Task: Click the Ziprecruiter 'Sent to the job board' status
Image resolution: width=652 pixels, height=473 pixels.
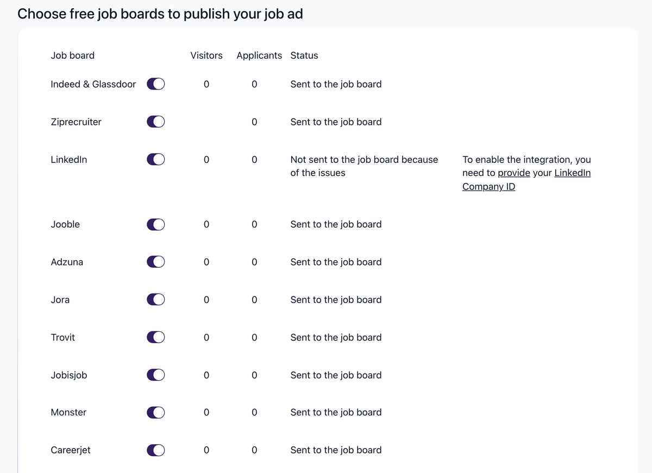Action: 336,122
